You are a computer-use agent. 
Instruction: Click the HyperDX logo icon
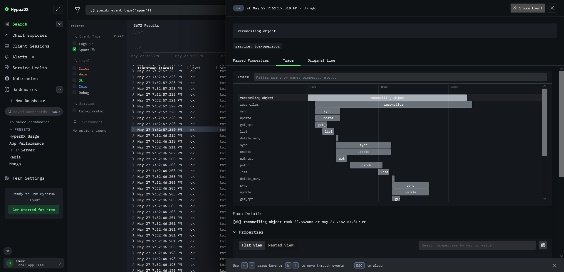click(7, 9)
